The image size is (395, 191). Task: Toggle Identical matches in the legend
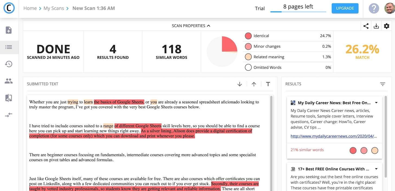click(248, 36)
